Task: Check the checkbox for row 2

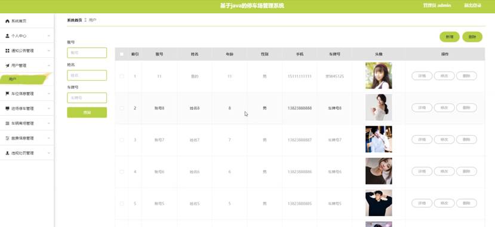Action: 122,108
